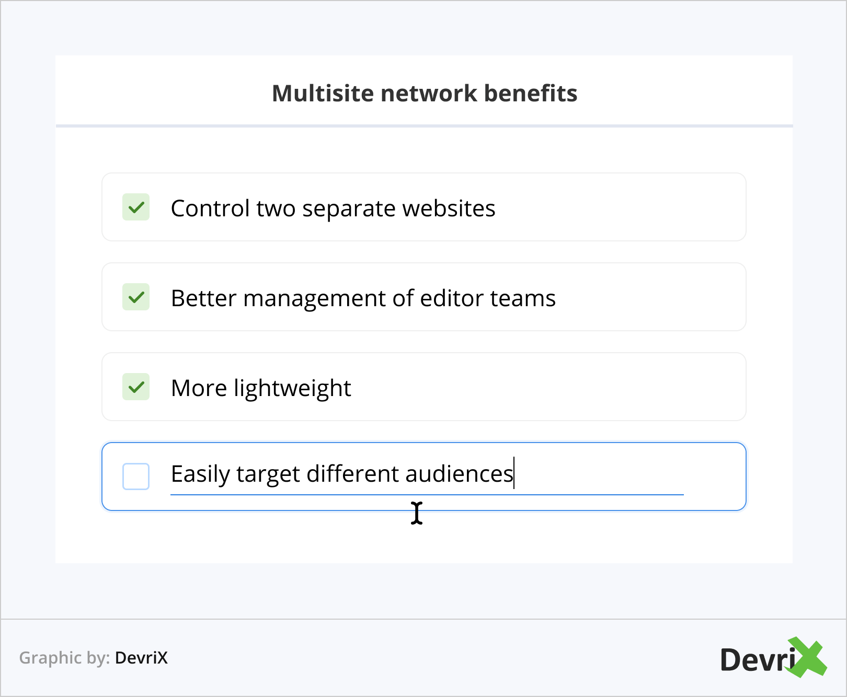Click the checkmark icon next to "Control two separate websites"
Screen dimensions: 847x697
[x=136, y=207]
